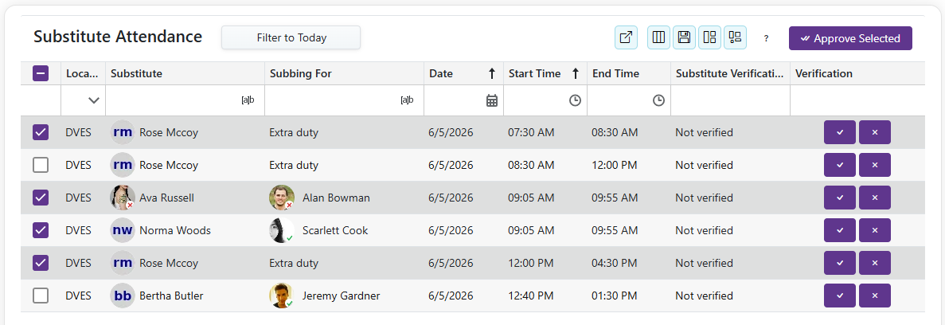Check Rose Mccoy 08:30 AM start checkbox
Viewport: 945px width, 325px height.
[41, 165]
